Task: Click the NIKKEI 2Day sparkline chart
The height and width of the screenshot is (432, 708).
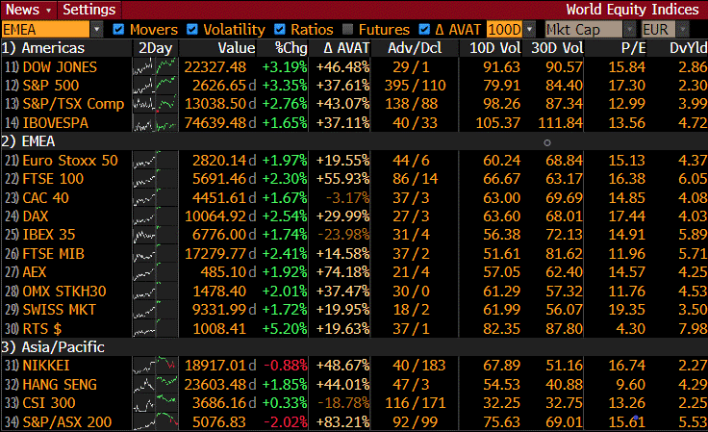Action: [x=155, y=366]
